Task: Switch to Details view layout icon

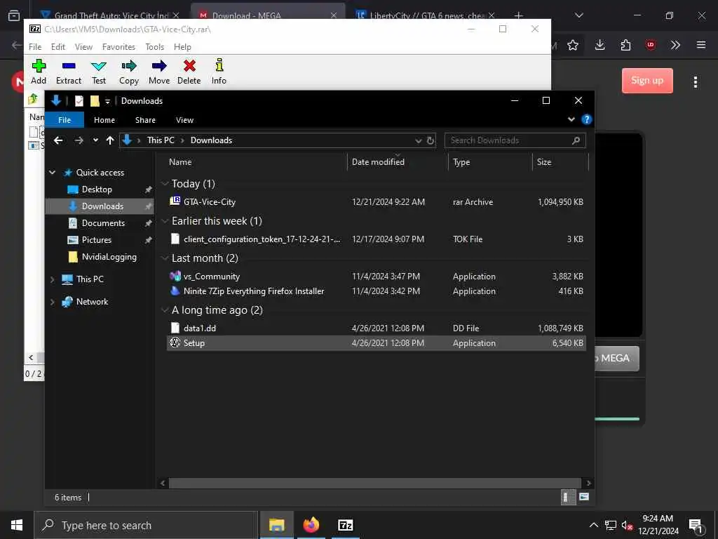Action: (568, 498)
